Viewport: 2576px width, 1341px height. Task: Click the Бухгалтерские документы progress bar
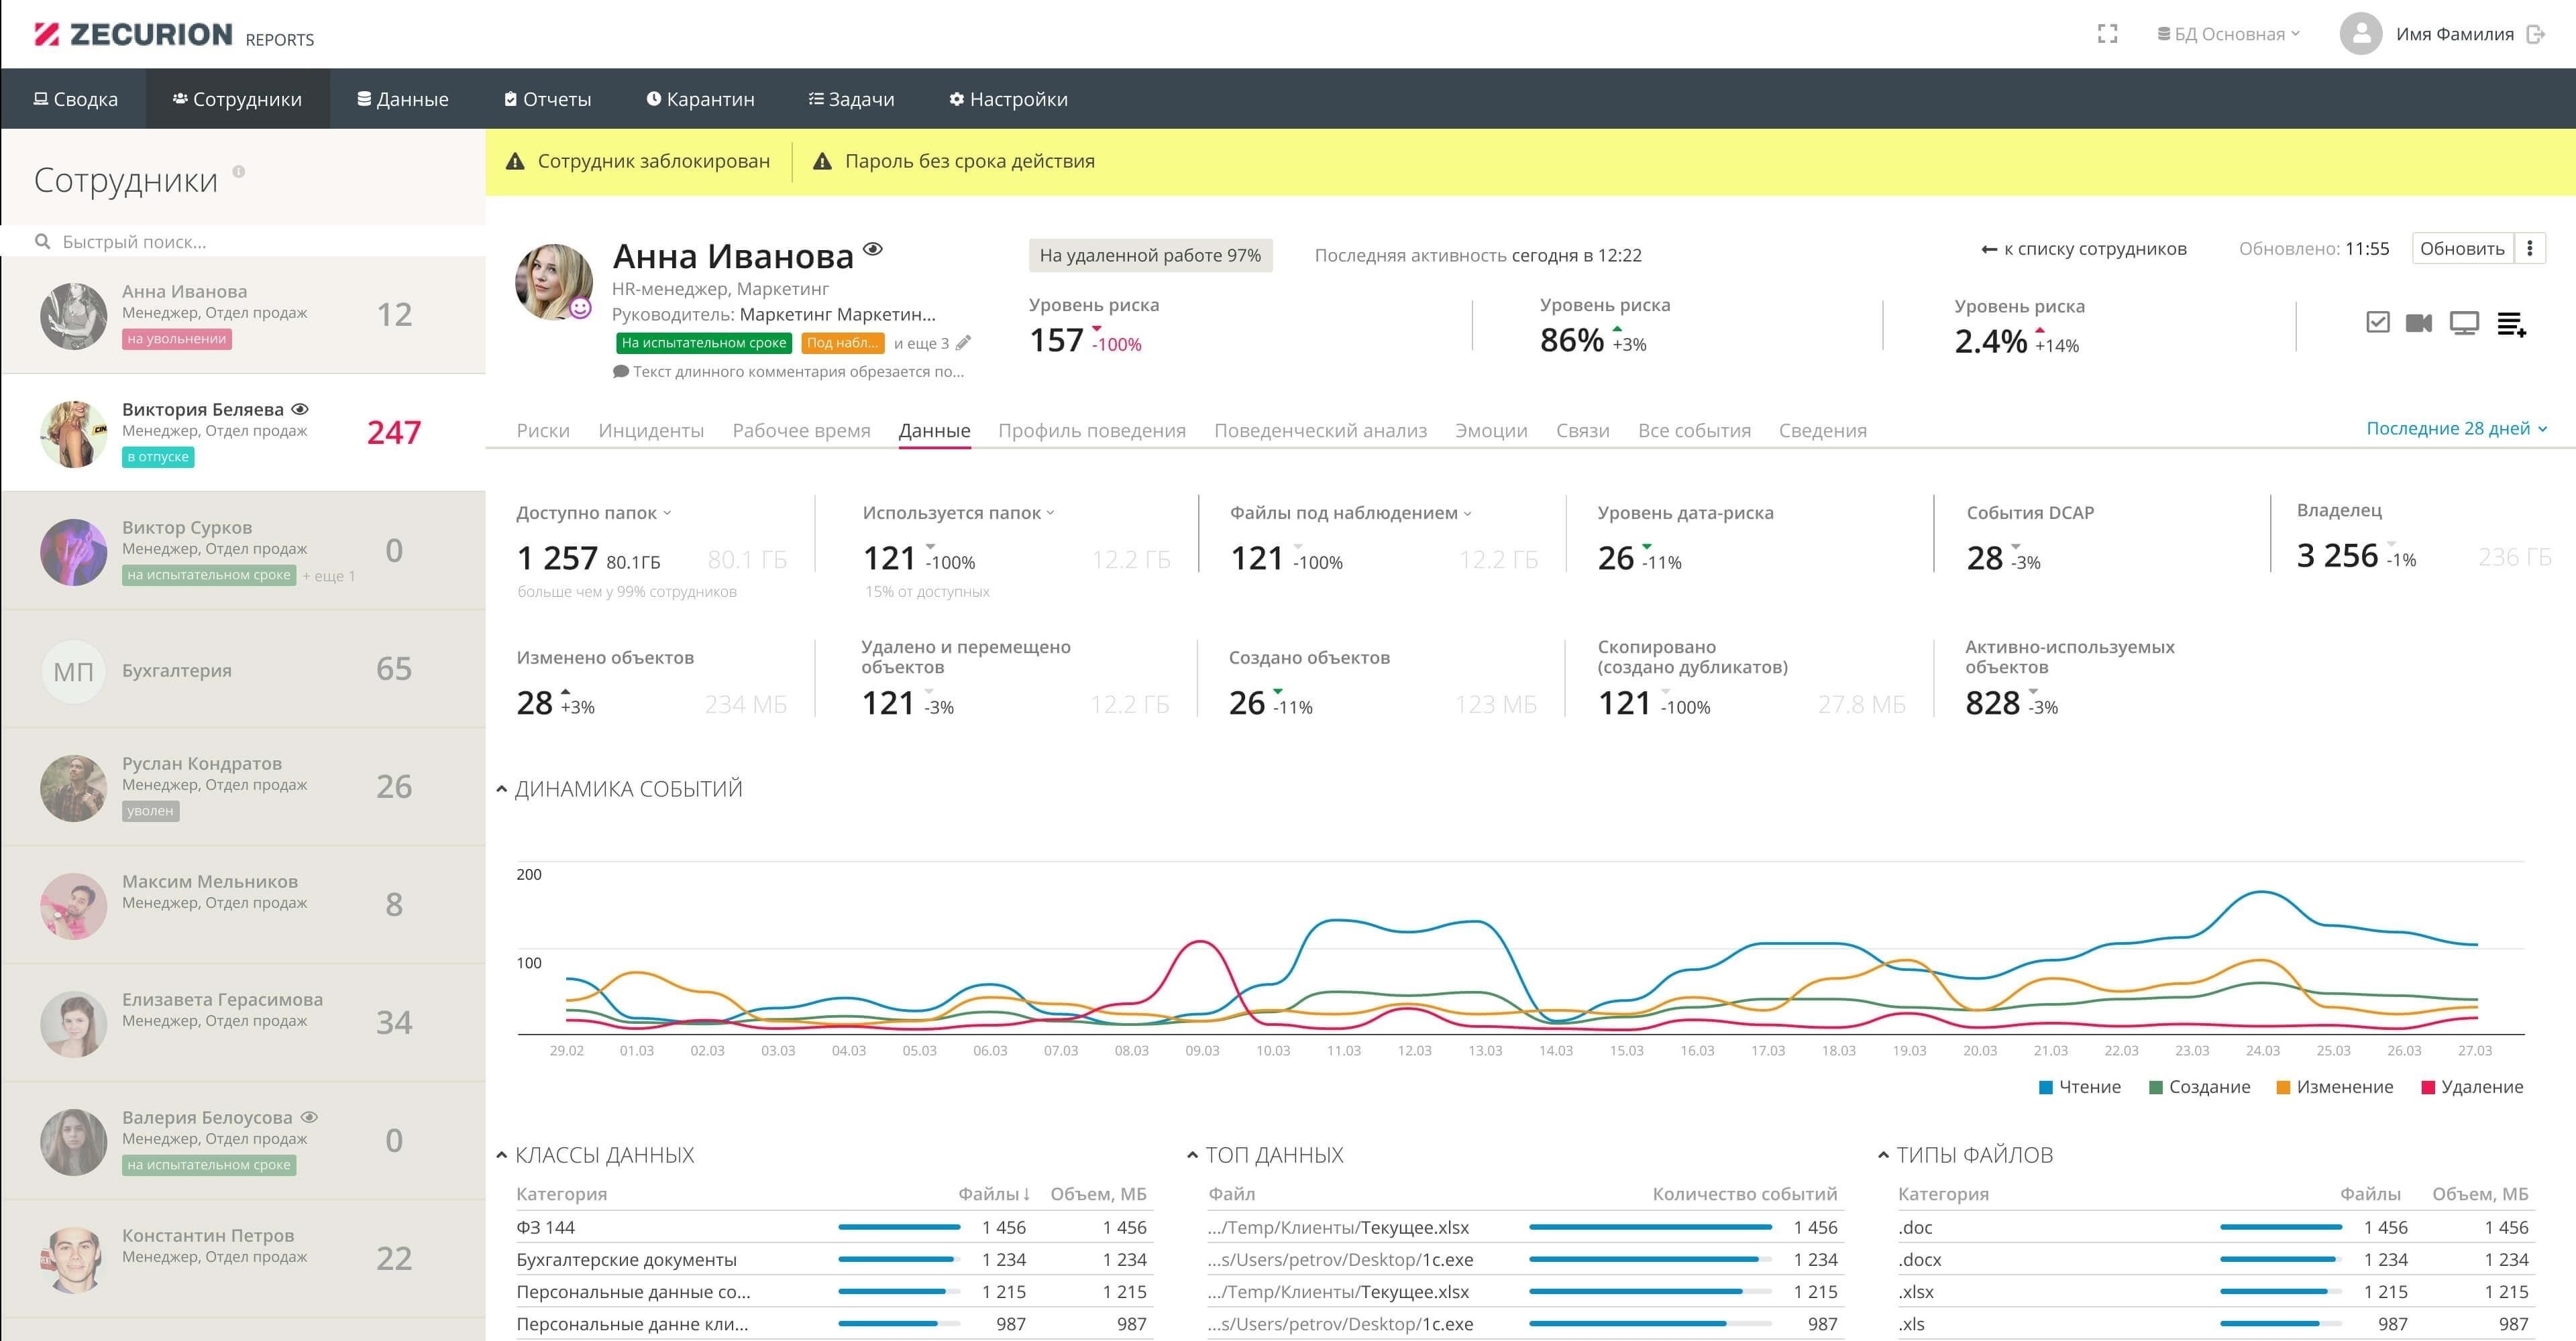[899, 1259]
